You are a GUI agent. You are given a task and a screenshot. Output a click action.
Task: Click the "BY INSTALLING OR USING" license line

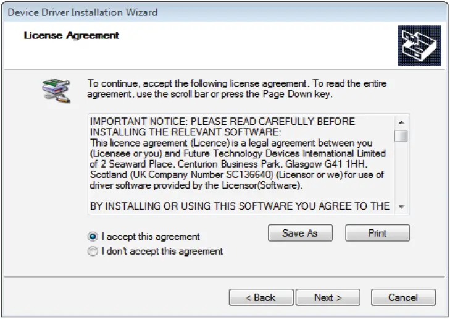click(240, 206)
